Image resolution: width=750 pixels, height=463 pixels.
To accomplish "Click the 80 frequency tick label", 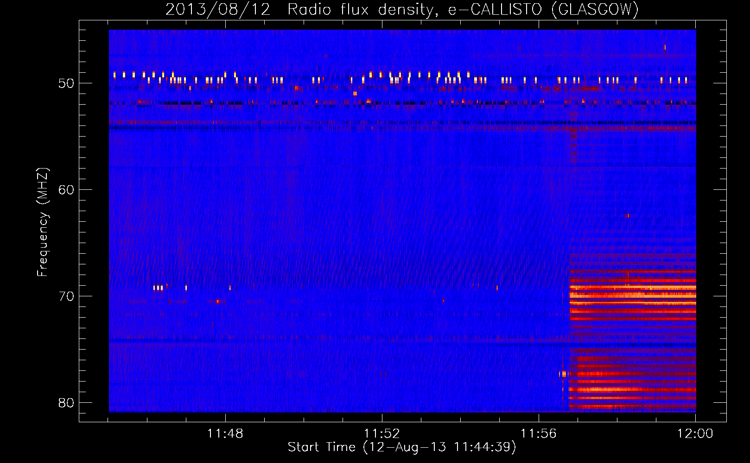I will [66, 403].
